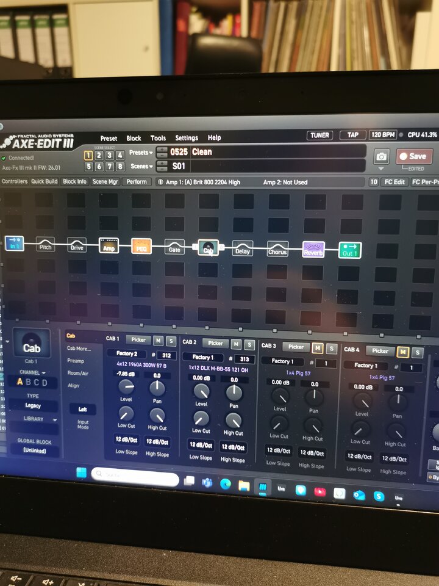Select the Delay block on the grid
Viewport: 439px width, 586px height.
[x=243, y=248]
